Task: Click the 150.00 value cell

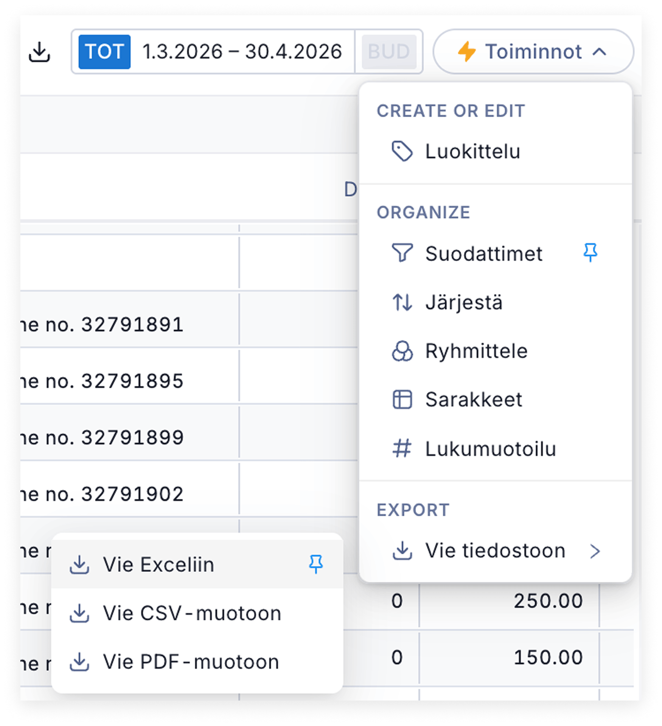Action: (509, 657)
